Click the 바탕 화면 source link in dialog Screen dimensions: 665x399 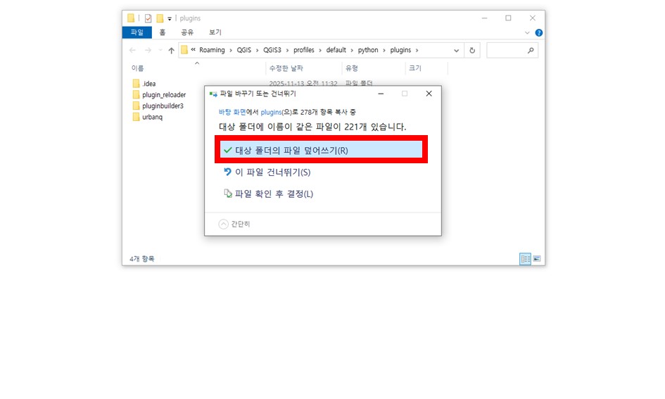232,112
